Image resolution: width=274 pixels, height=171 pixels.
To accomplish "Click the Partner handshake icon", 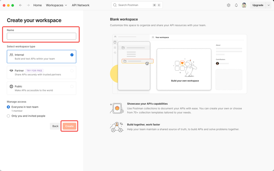I will (11, 71).
